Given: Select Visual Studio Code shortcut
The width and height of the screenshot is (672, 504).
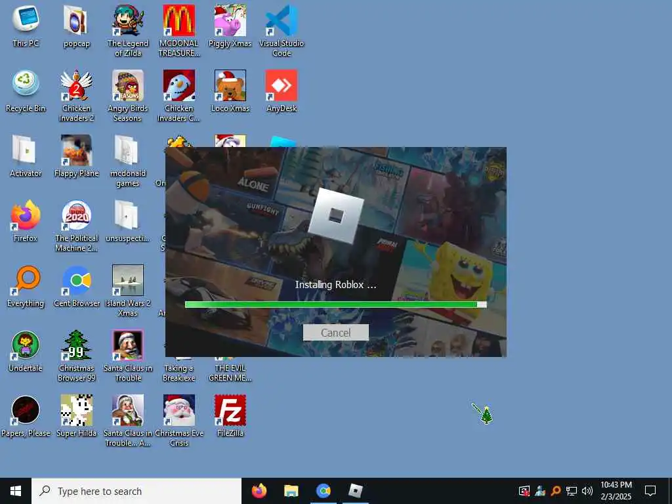Looking at the screenshot, I should click(282, 31).
